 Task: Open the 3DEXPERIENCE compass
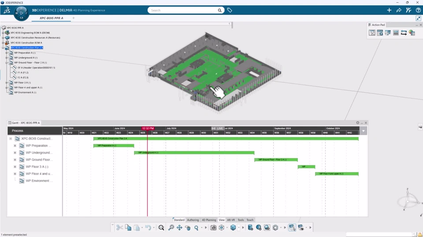[21, 13]
